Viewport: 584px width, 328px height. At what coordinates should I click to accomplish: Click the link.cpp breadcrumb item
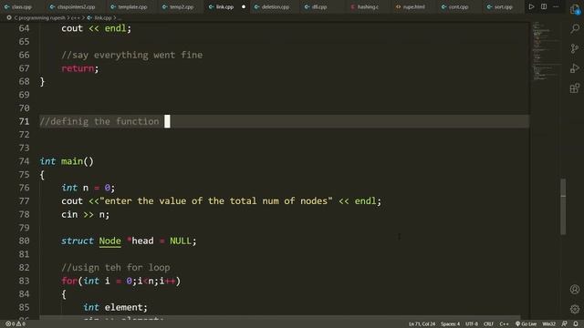coord(99,18)
